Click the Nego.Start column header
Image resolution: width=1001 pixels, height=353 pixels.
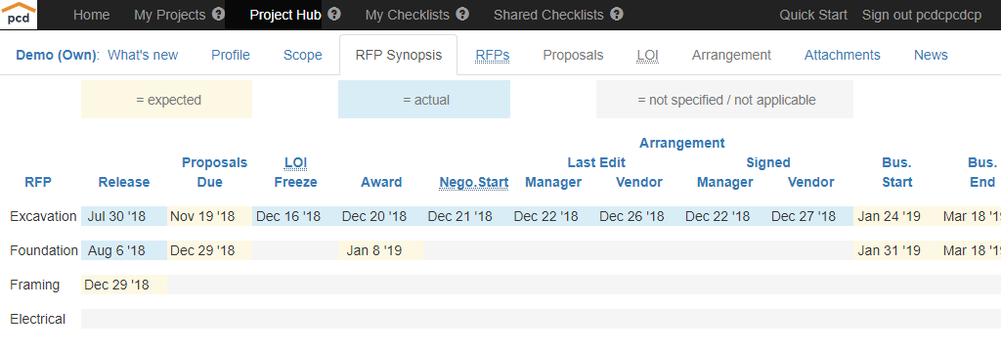pos(474,183)
